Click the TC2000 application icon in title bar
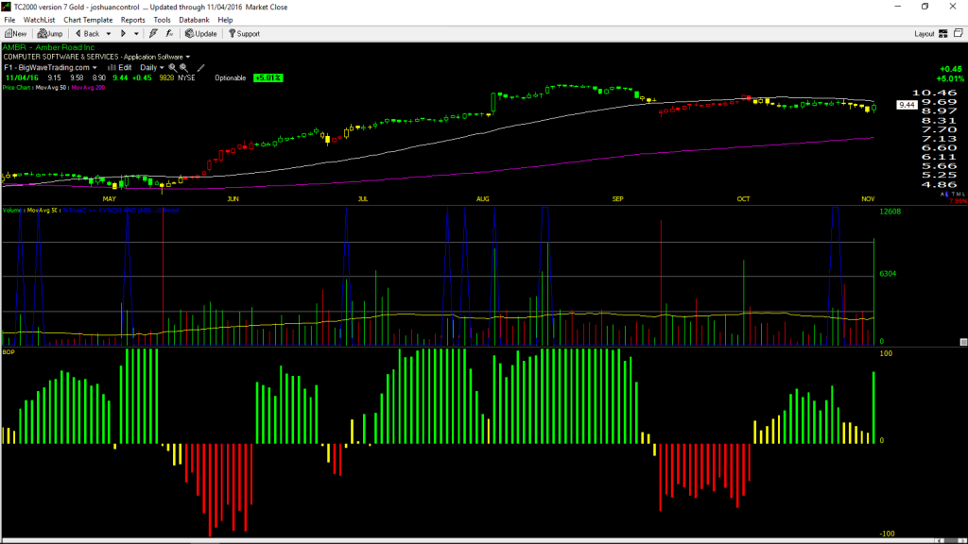 (x=7, y=7)
